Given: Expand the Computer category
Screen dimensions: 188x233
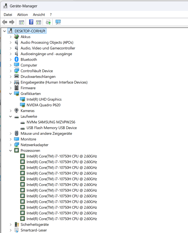Looking at the screenshot, I should (11, 65).
